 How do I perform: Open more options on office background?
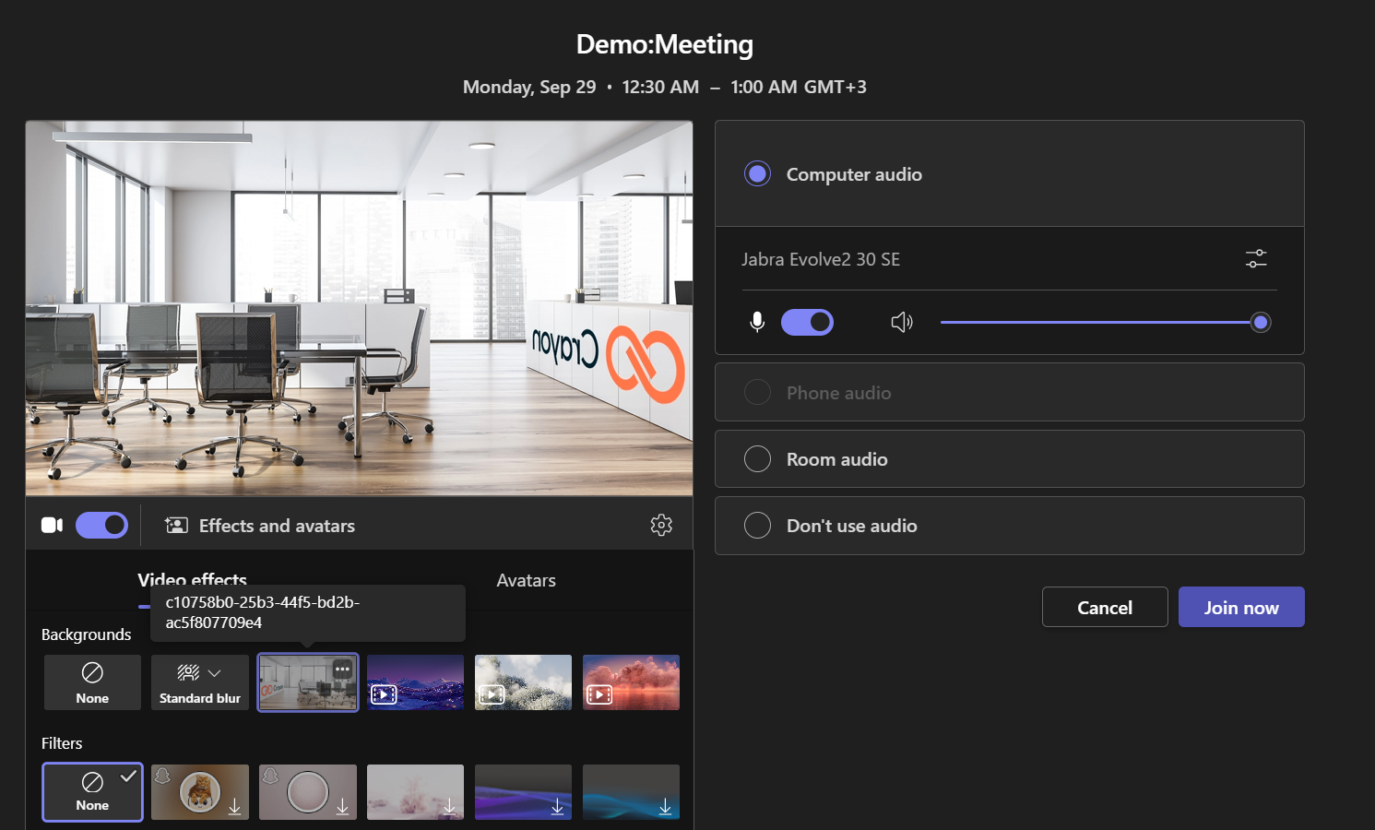click(343, 670)
